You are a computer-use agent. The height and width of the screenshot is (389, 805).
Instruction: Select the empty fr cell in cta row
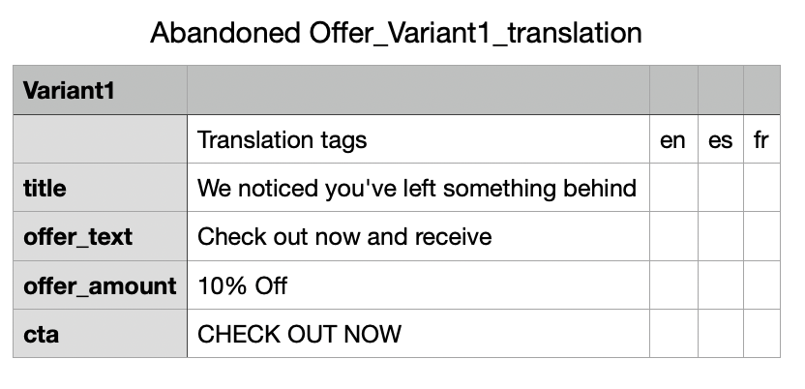[761, 334]
